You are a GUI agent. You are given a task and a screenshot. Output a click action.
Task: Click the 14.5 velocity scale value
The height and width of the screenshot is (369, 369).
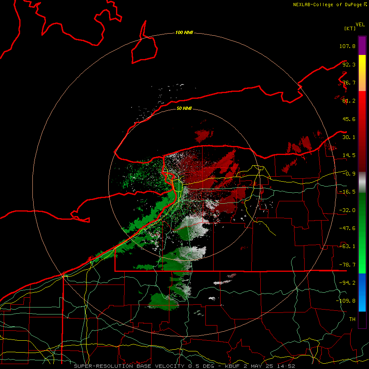pos(349,155)
